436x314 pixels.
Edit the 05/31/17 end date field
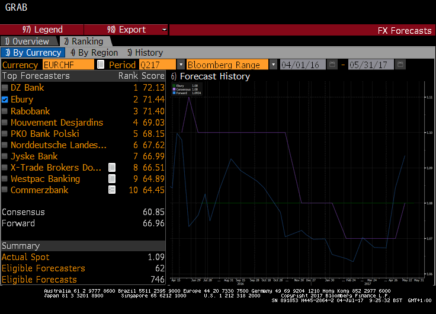pos(371,65)
